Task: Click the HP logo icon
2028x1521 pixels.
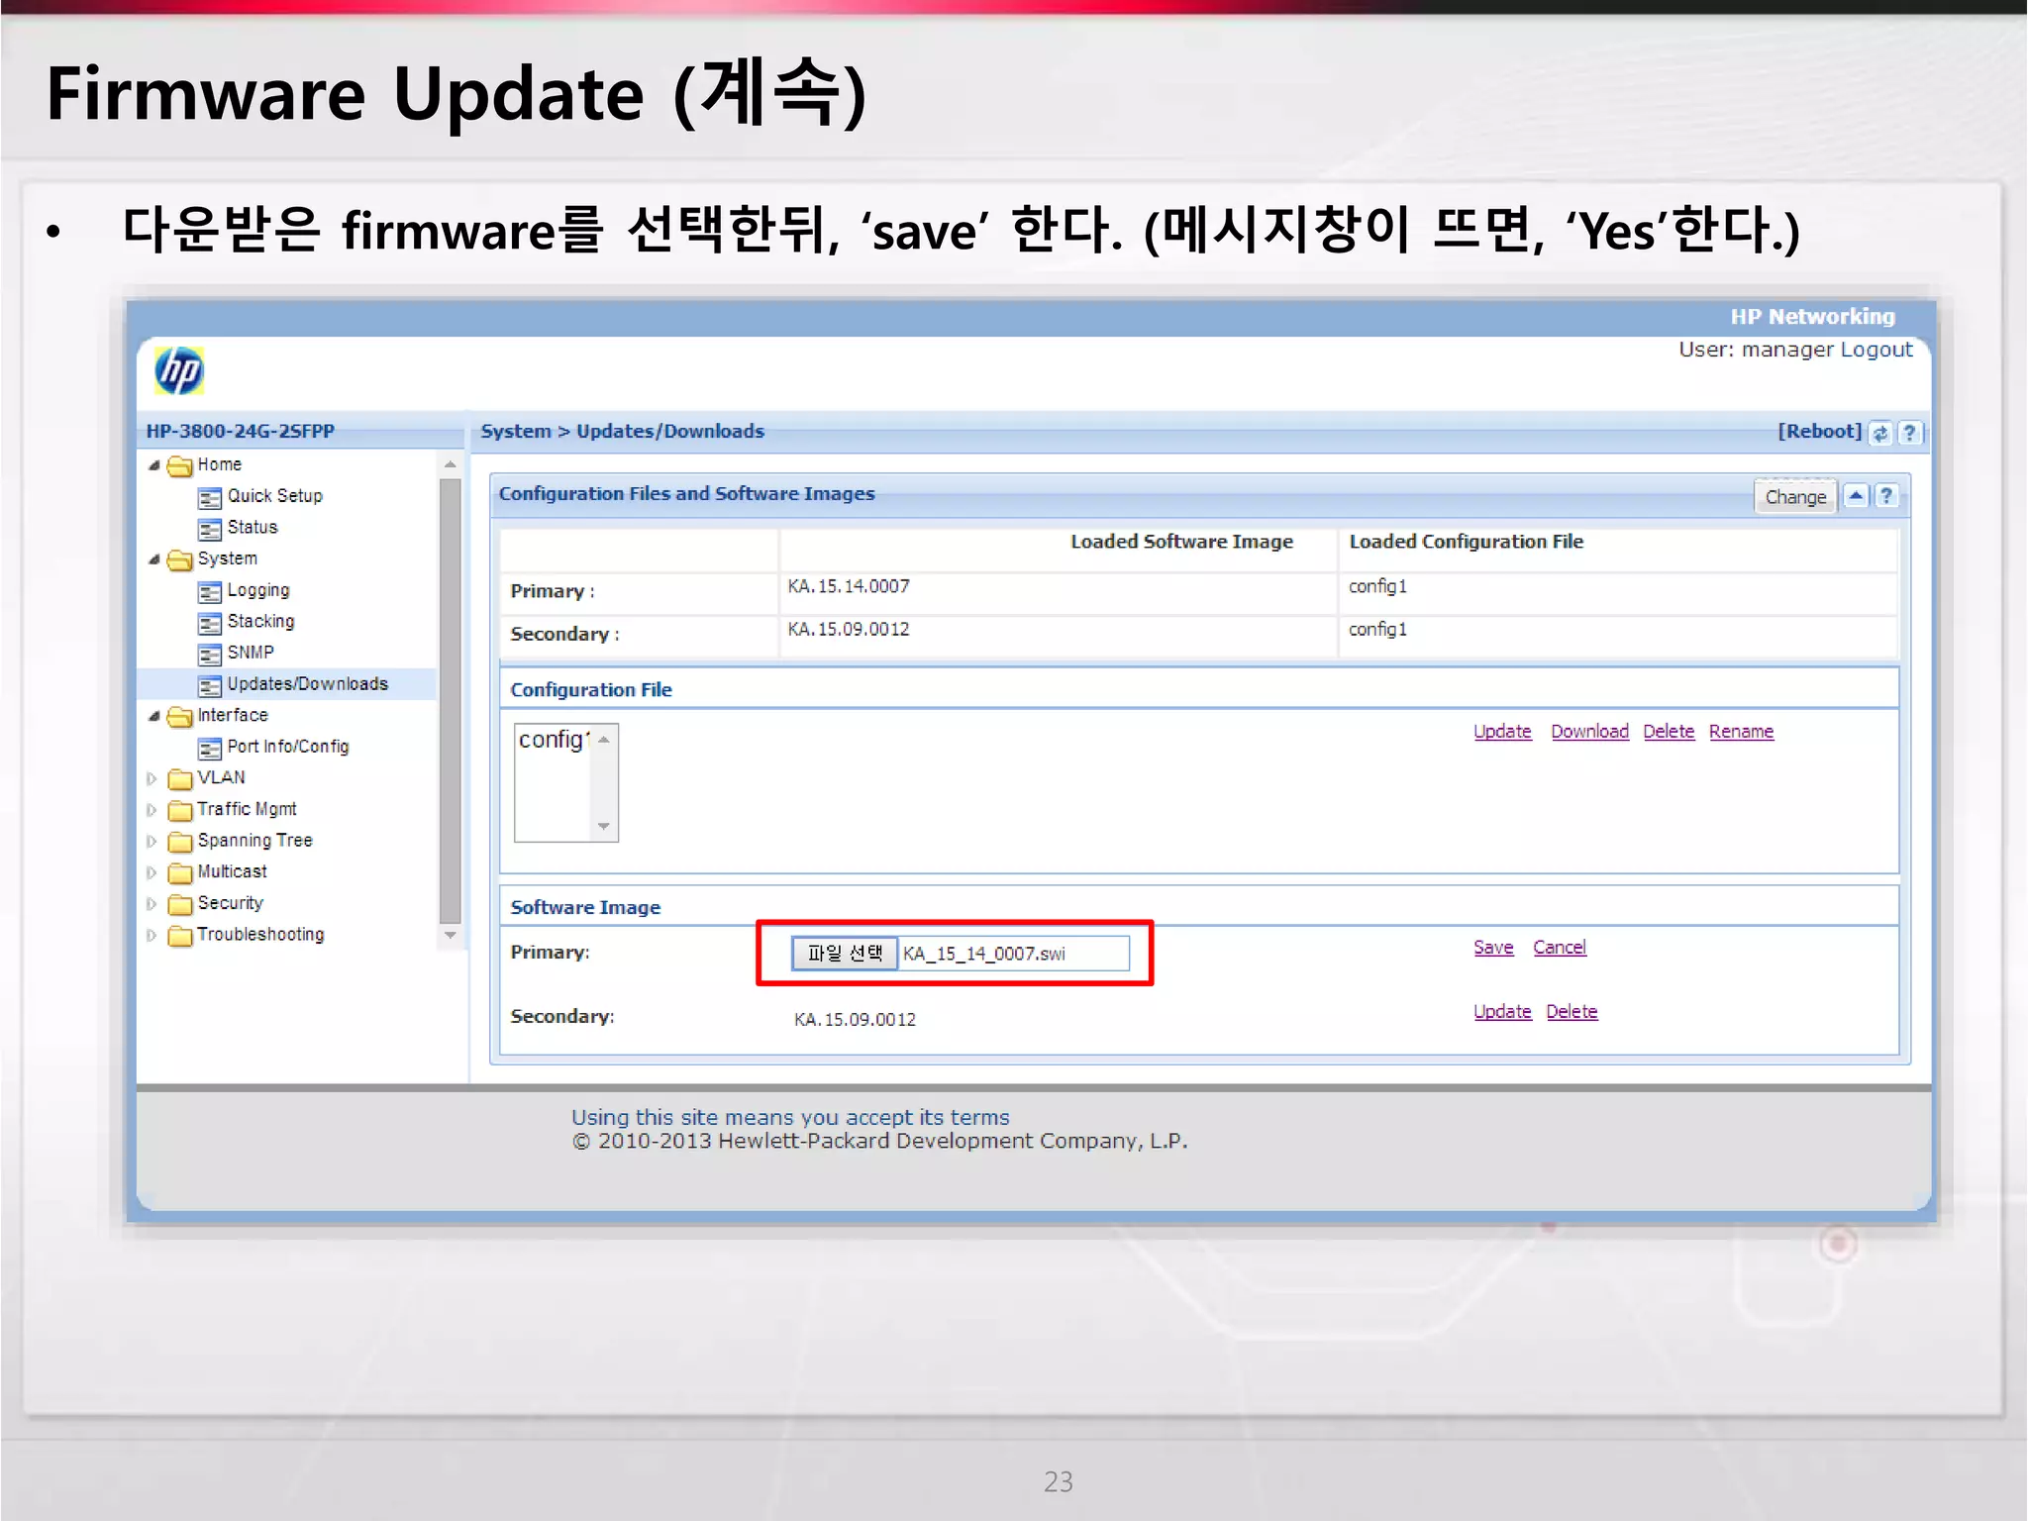Action: click(x=179, y=371)
